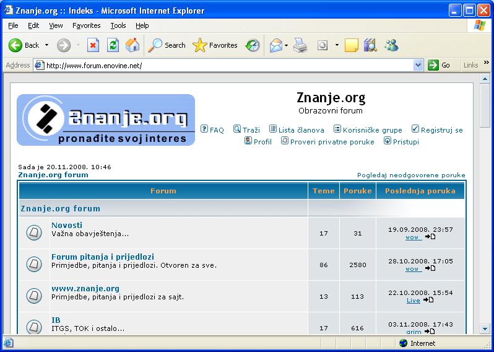Open the Traži search link

click(x=251, y=130)
